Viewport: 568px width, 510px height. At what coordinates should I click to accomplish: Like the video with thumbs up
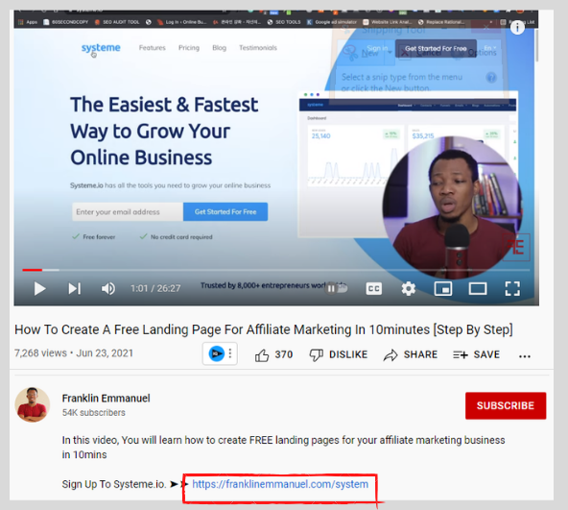pyautogui.click(x=273, y=355)
